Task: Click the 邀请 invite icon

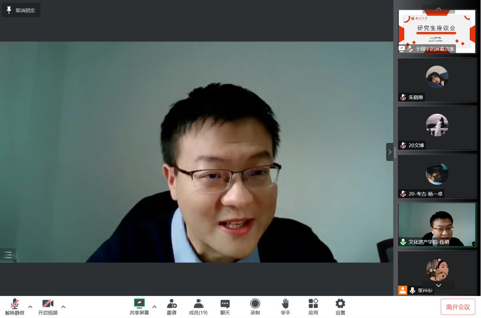Action: [x=171, y=304]
